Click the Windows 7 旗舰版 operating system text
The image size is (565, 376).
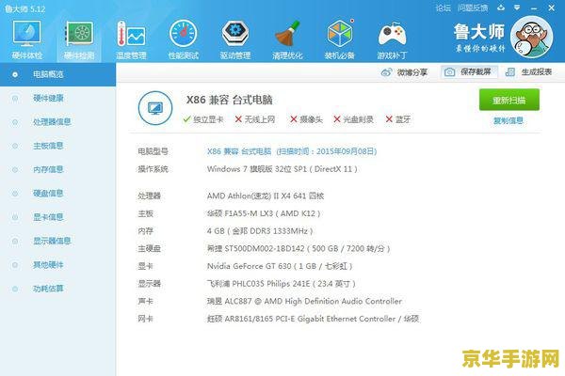click(x=282, y=169)
